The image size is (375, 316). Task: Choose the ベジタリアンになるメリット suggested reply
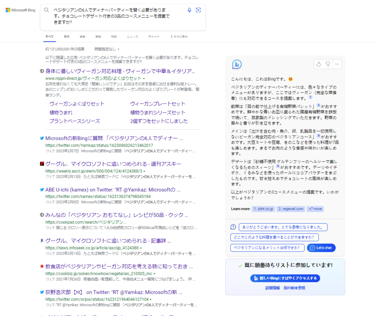(x=267, y=248)
